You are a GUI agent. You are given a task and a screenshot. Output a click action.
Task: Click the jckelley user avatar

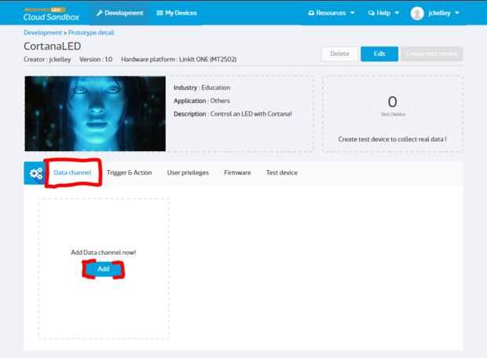tap(417, 13)
